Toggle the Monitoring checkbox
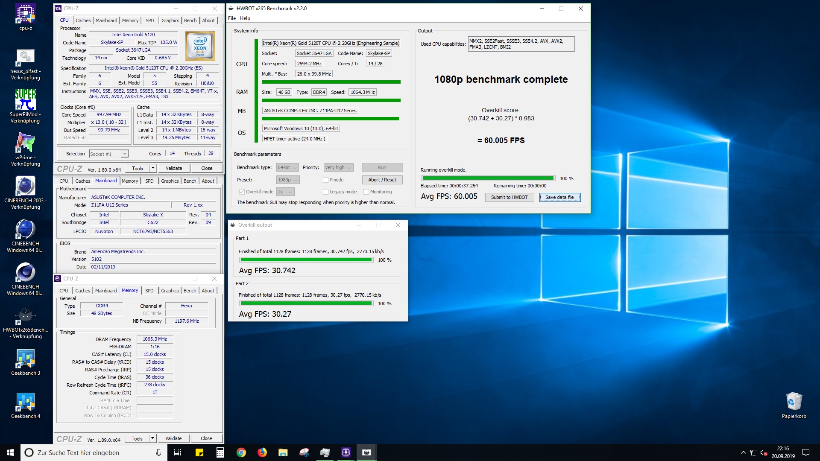This screenshot has width=820, height=461. [x=366, y=192]
